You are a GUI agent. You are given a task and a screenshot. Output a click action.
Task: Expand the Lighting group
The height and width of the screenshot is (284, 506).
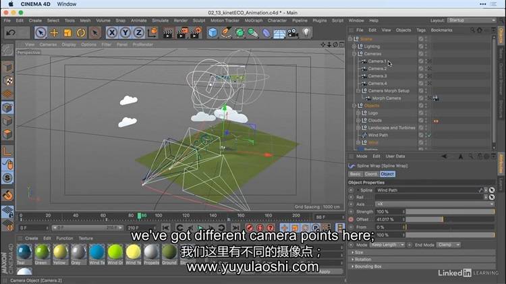(354, 47)
